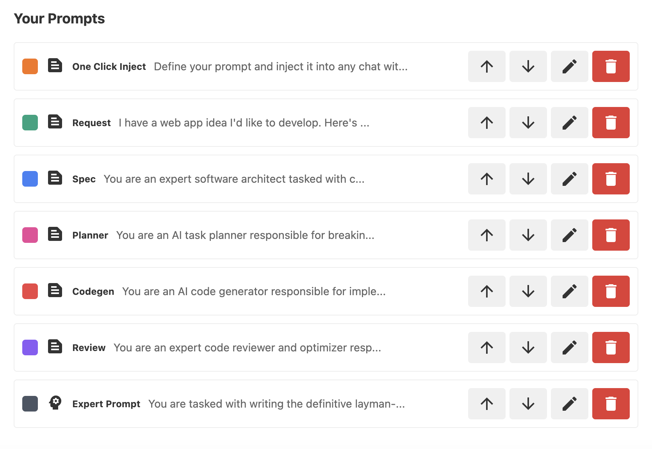Select the Codegen prompt description text
652x449 pixels.
click(254, 292)
